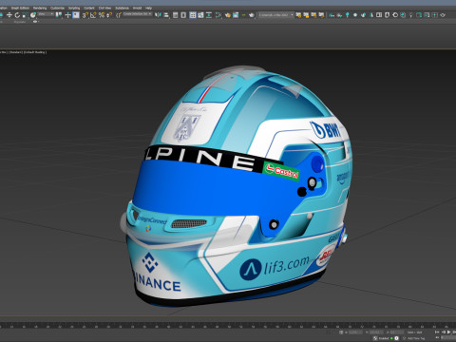Toggle Percent Snap
Image resolution: width=456 pixels, height=342 pixels.
coord(102,15)
